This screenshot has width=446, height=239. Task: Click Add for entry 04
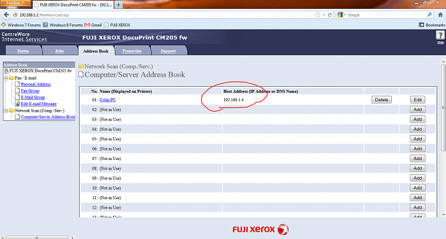coord(417,129)
